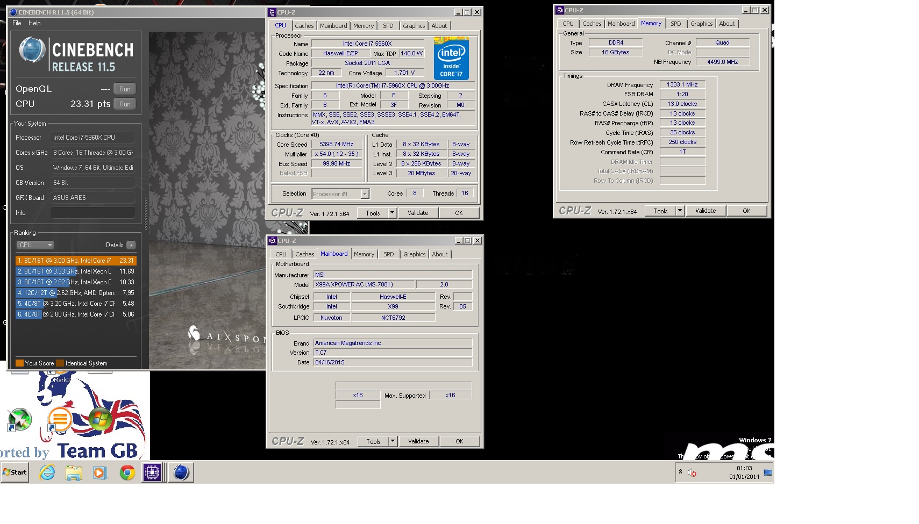
Task: Switch to CPU tab in CPU-Z Memory window
Action: (x=568, y=24)
